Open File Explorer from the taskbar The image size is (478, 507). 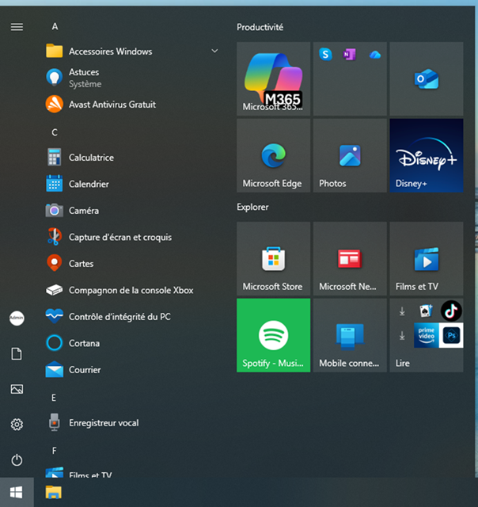click(x=54, y=492)
